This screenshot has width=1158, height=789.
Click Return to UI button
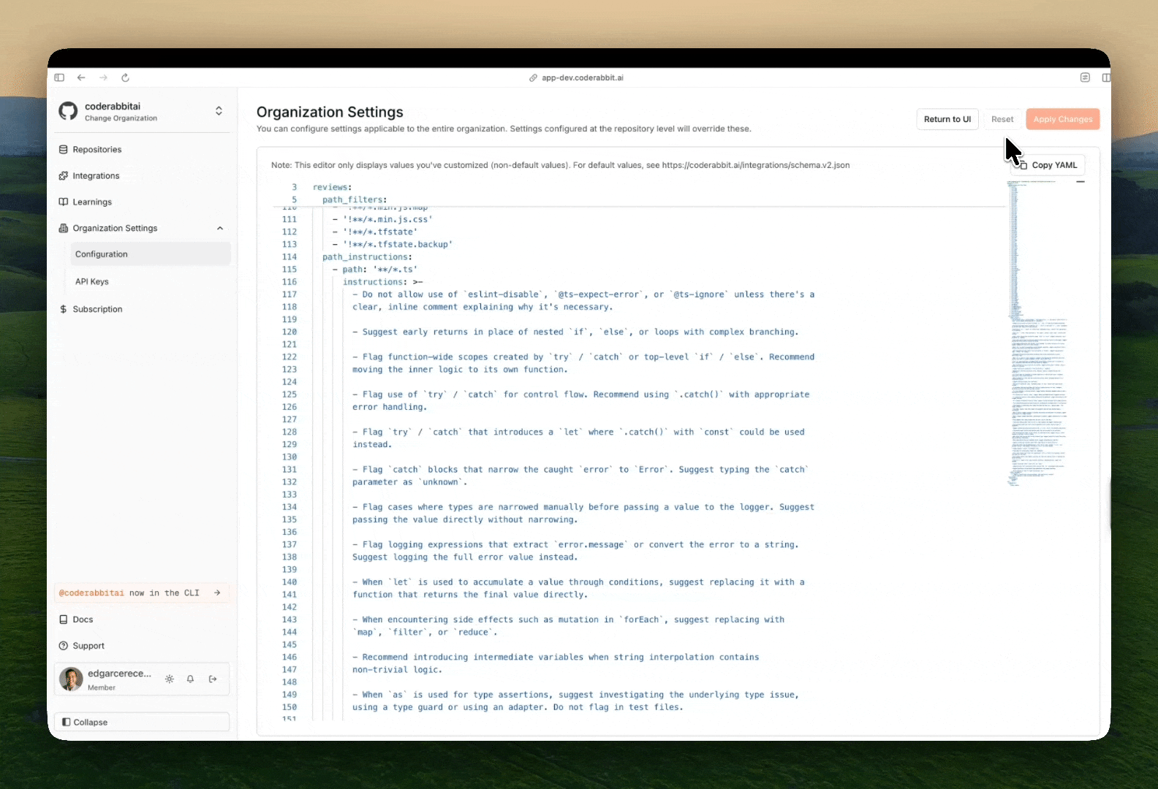click(947, 119)
